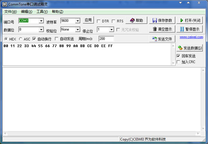Close the CommTone window
This screenshot has height=144, width=208.
199,3
